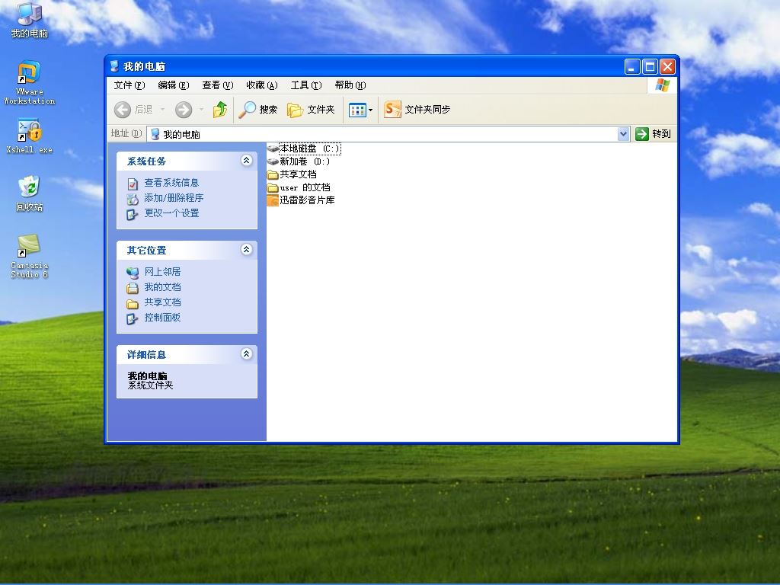780x585 pixels.
Task: Open the 文件(F) menu
Action: pyautogui.click(x=129, y=85)
